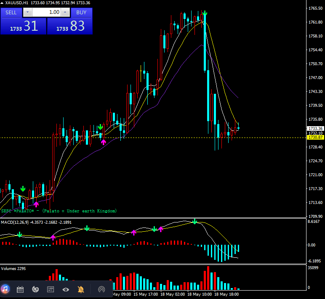Toggle the muted orange bell notifications
The width and height of the screenshot is (325, 299).
(81, 289)
